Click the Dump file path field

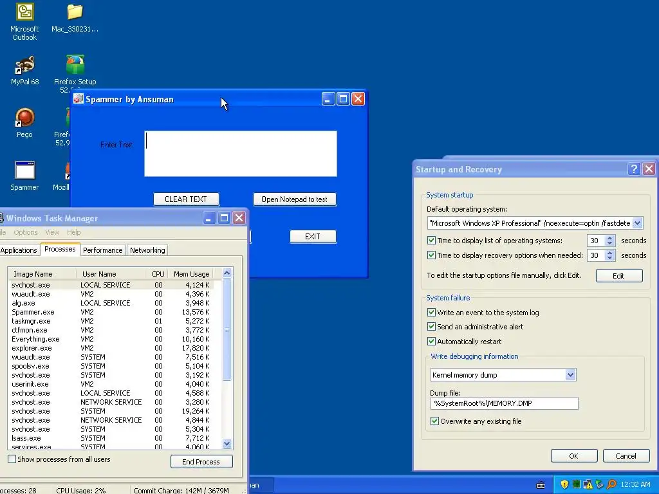(504, 403)
